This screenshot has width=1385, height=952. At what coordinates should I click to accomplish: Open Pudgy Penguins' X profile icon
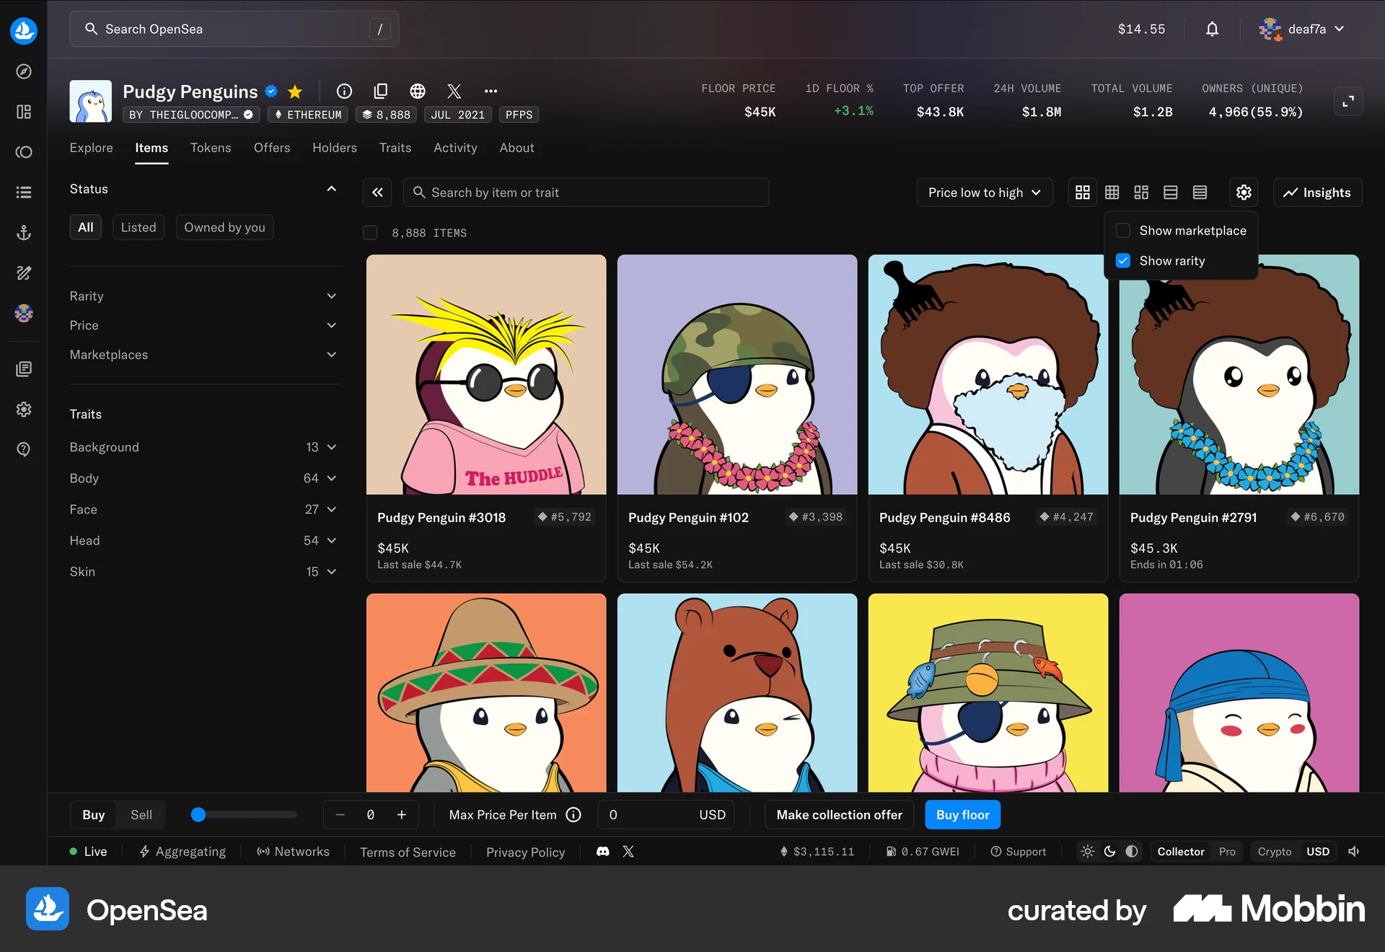pyautogui.click(x=454, y=91)
